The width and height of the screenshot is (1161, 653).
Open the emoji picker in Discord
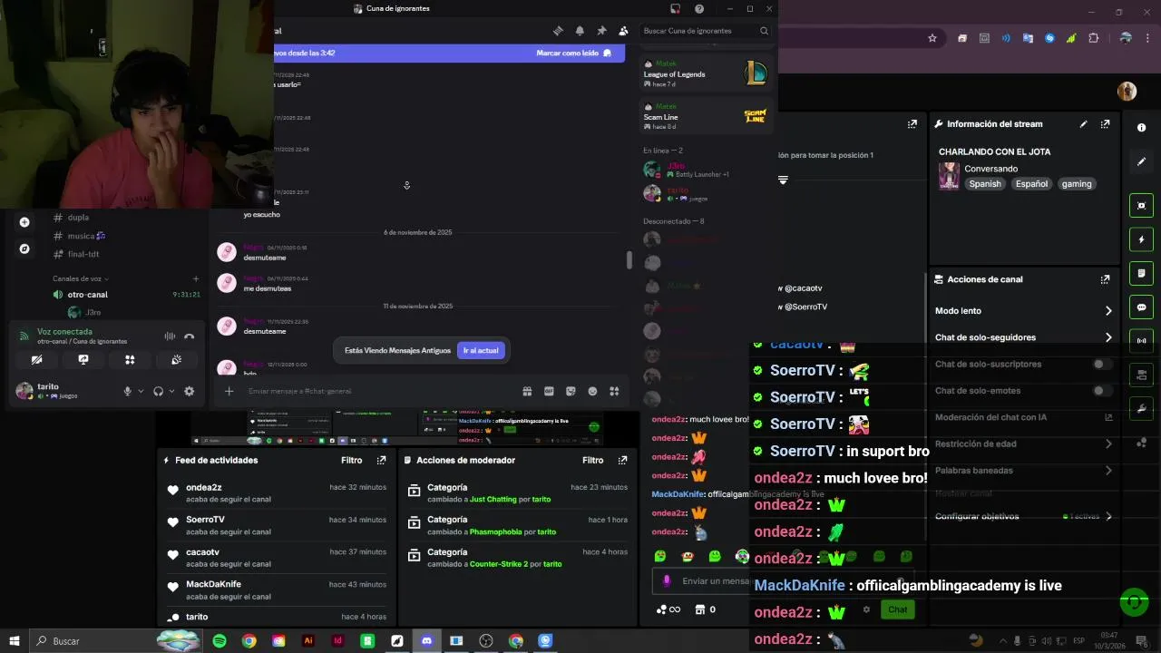click(x=592, y=391)
